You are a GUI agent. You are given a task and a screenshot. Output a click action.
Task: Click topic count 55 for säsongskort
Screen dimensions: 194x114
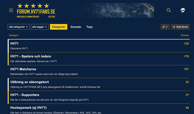(187, 82)
